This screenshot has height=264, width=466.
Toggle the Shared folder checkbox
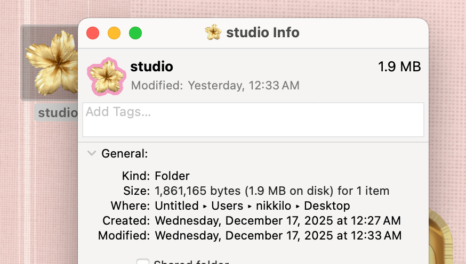(142, 262)
